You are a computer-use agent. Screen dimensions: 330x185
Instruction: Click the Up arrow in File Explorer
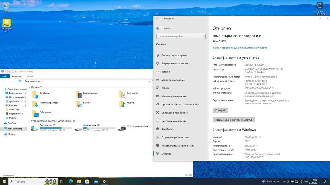pos(16,81)
